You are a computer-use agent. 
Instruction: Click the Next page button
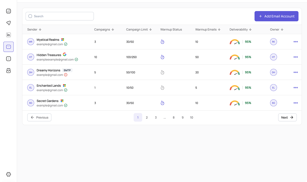coord(287,117)
